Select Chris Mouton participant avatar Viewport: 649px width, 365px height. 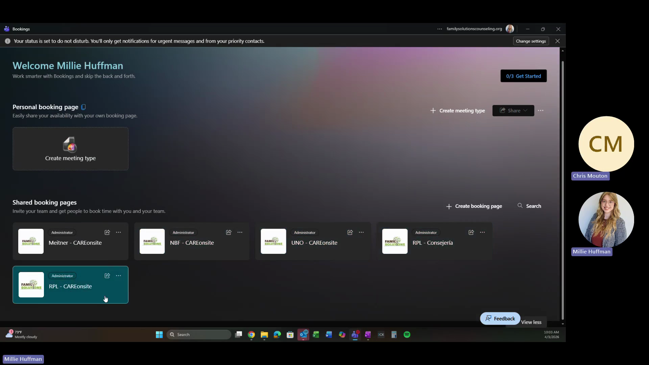point(606,144)
